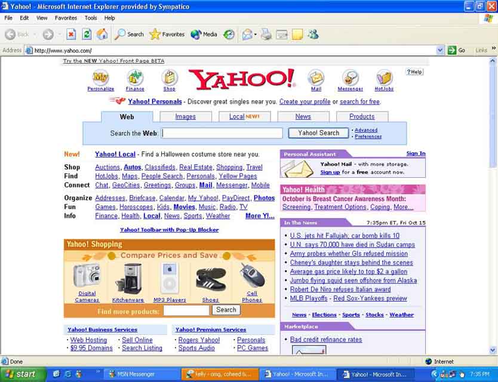Open the Favorites star toolbar button
This screenshot has width=498, height=382.
click(167, 34)
